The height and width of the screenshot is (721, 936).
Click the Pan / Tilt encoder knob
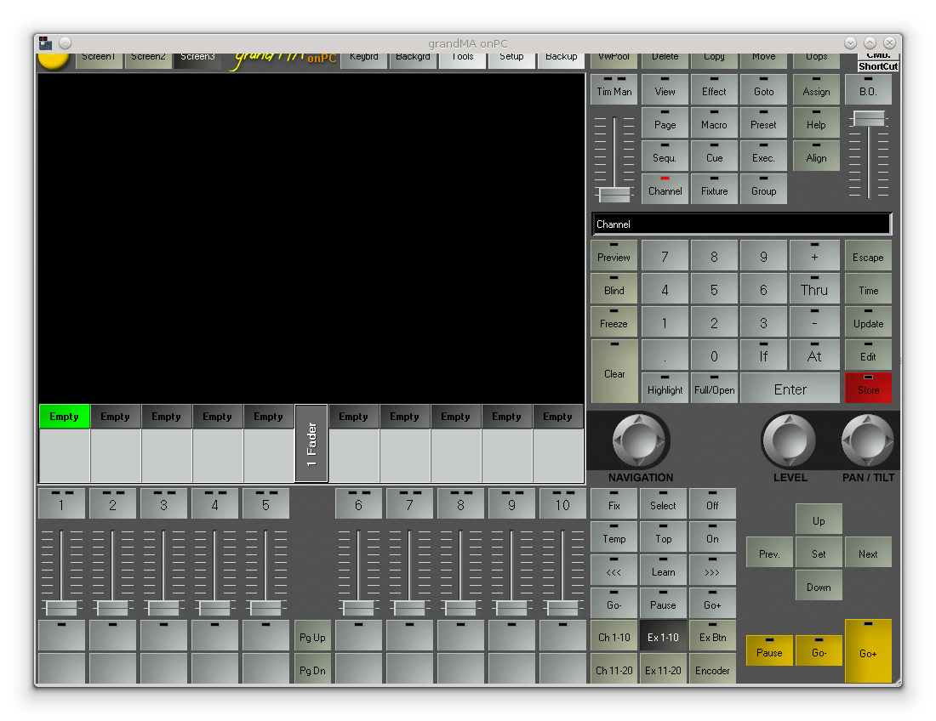[867, 441]
